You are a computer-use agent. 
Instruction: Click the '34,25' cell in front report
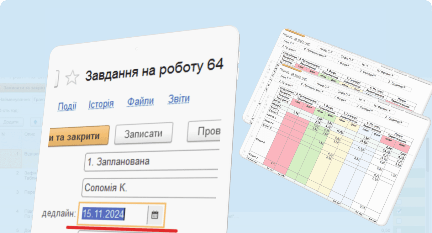(387, 151)
